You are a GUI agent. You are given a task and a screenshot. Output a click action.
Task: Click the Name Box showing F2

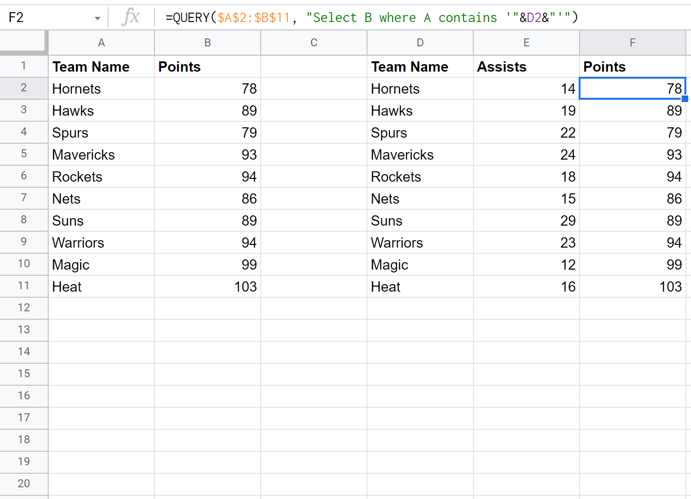[x=47, y=18]
